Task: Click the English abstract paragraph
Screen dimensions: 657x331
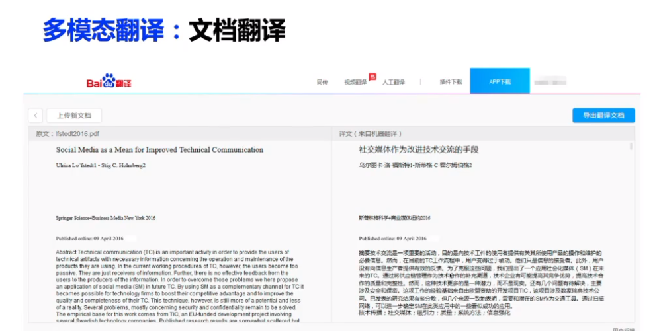Action: [x=180, y=287]
